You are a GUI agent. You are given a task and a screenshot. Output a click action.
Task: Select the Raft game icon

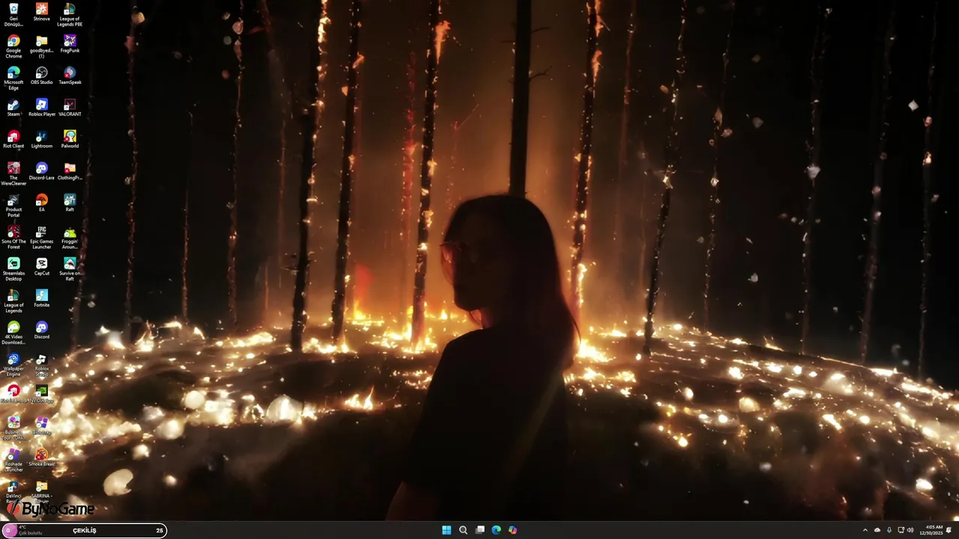point(70,203)
